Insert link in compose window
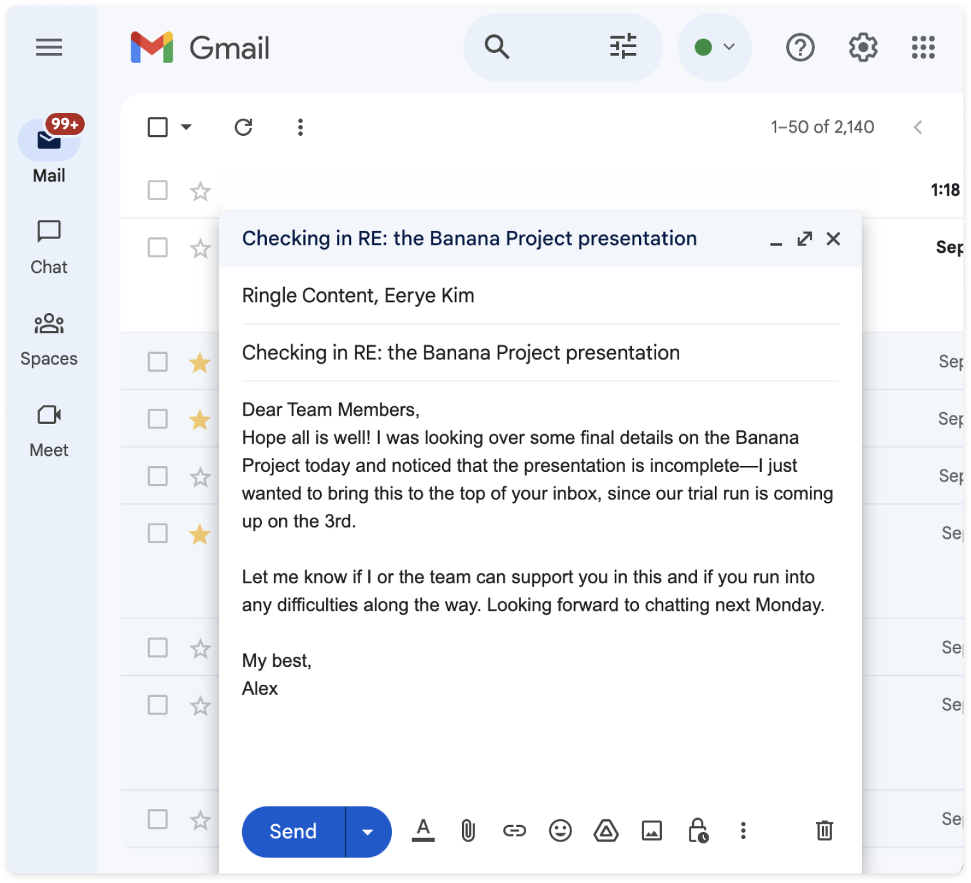The width and height of the screenshot is (971, 883). pyautogui.click(x=514, y=831)
